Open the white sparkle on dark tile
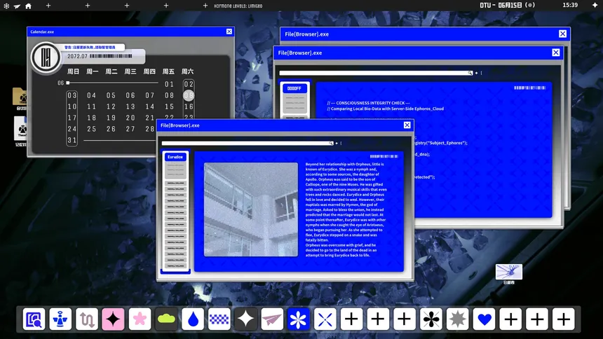Viewport: 603px width, 339px height. (x=245, y=319)
